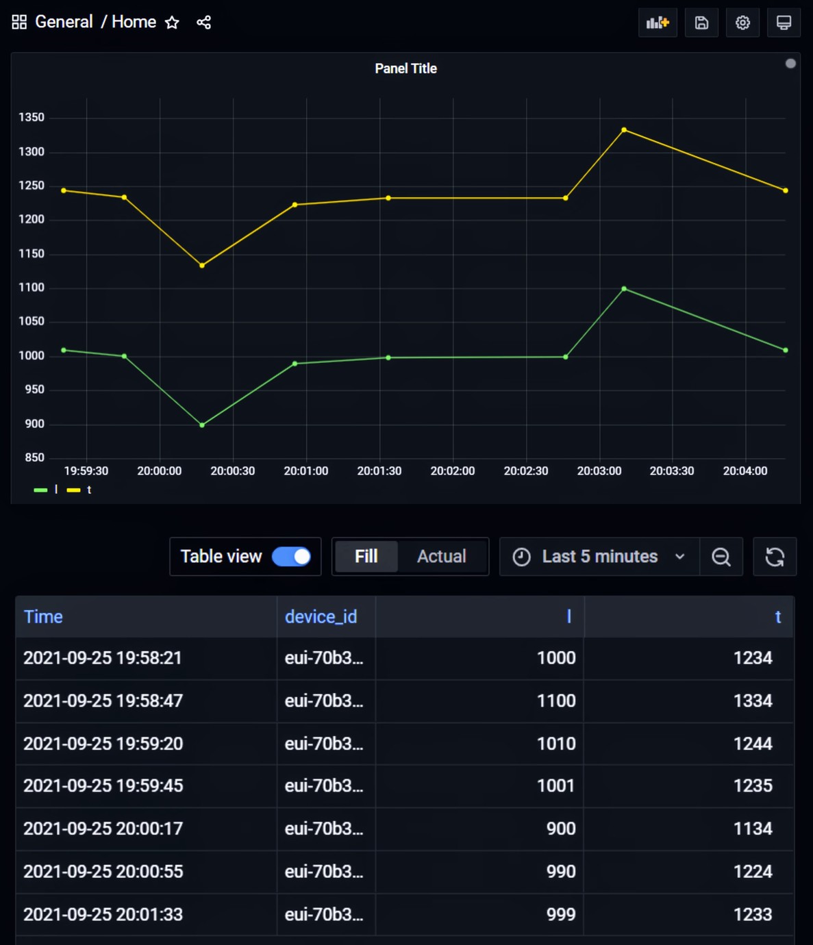
Task: Open Home dashboard breadcrumb link
Action: pyautogui.click(x=134, y=22)
